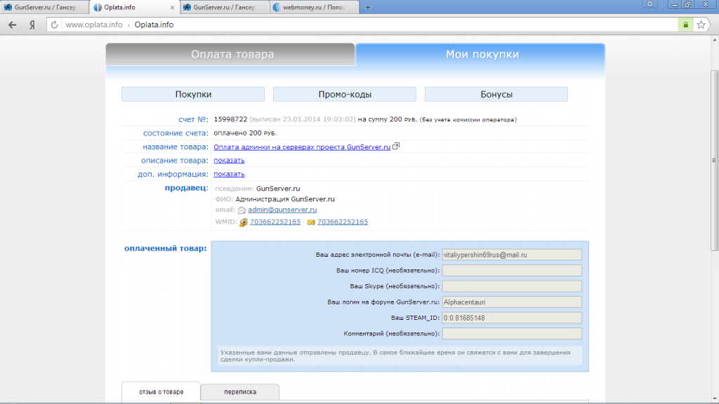719x404 pixels.
Task: Click the STEAM_ID input field
Action: tap(512, 318)
